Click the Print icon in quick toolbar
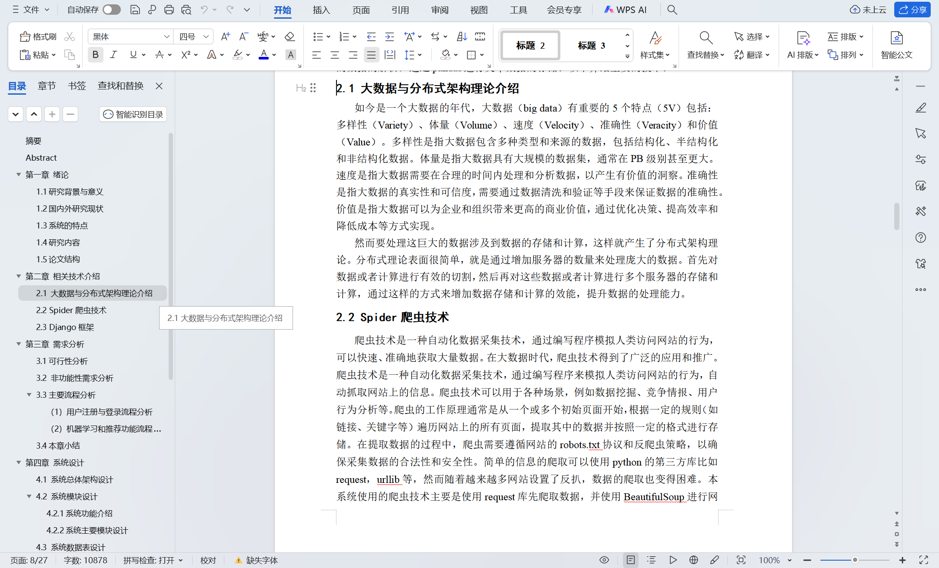This screenshot has width=939, height=568. (x=169, y=10)
